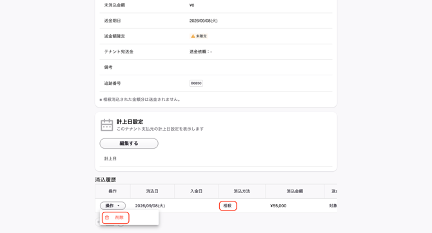
Task: Click the calendar icon beside 計上日設定
Action: pyautogui.click(x=106, y=125)
